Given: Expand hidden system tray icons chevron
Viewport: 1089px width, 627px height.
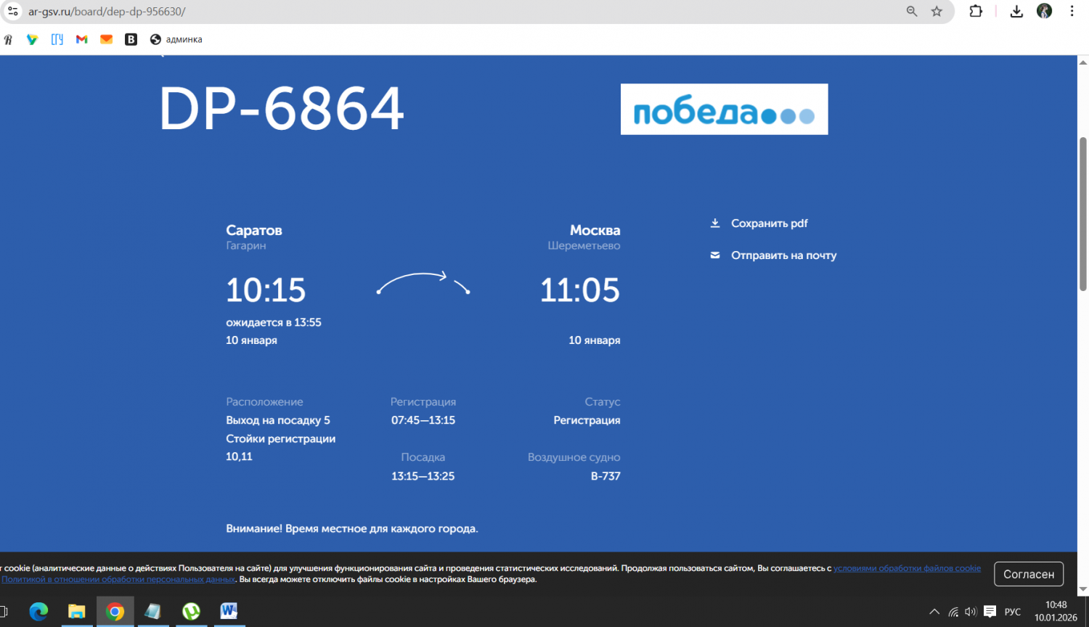Looking at the screenshot, I should (934, 612).
